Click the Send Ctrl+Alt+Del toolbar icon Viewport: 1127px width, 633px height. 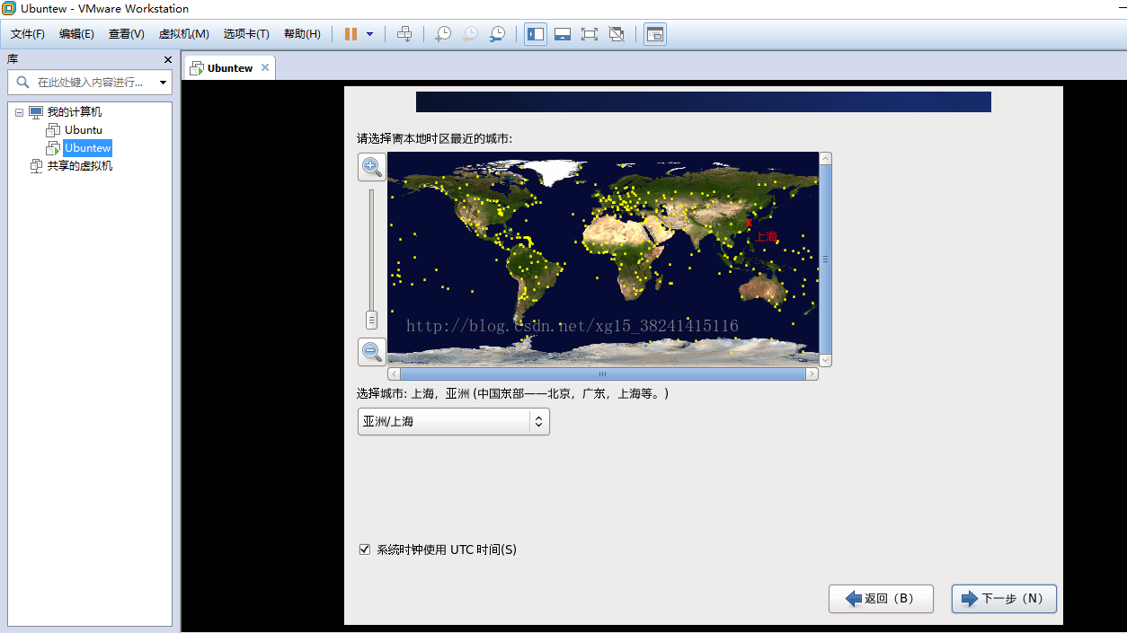[x=404, y=34]
